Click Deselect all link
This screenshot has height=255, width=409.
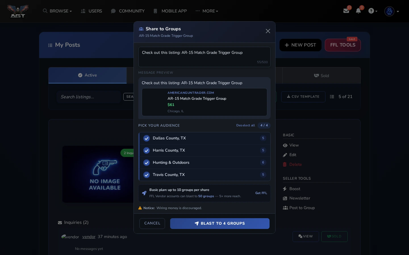pyautogui.click(x=246, y=126)
